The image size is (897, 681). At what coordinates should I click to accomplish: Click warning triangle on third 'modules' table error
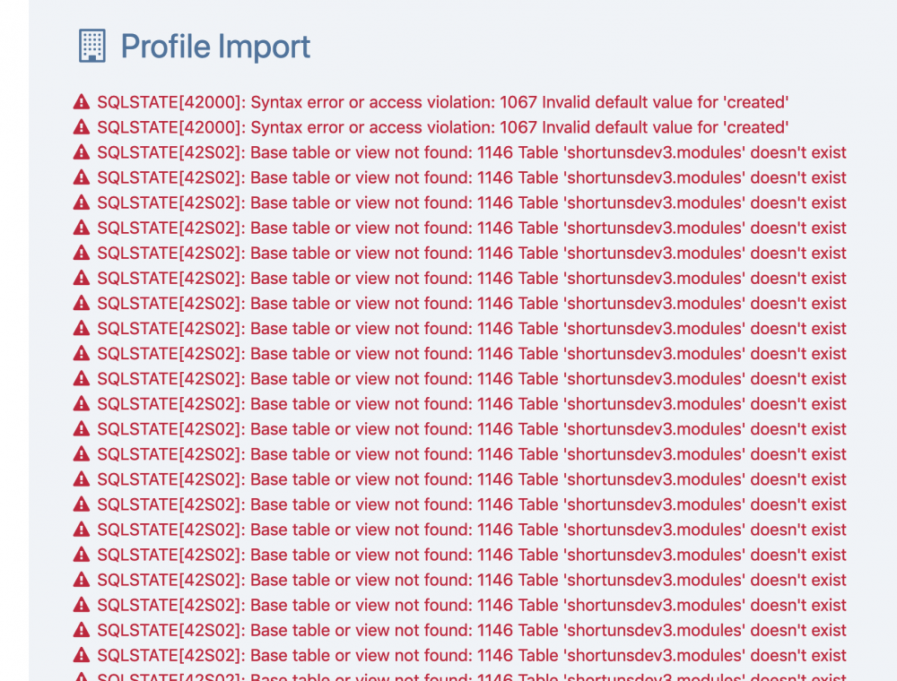(x=82, y=203)
